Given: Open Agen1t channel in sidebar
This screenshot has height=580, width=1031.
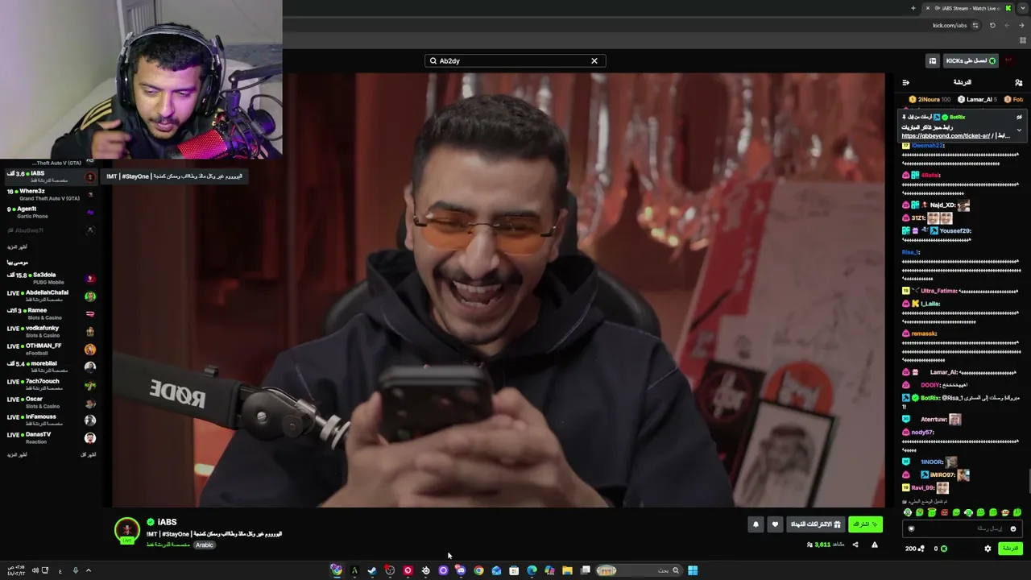Looking at the screenshot, I should click(x=50, y=212).
